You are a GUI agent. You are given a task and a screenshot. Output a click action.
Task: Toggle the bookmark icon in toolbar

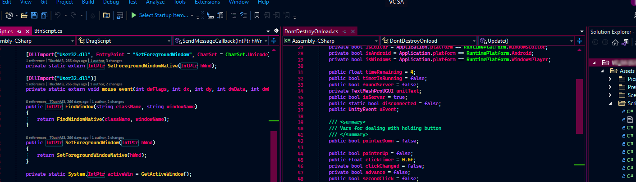[x=256, y=15]
